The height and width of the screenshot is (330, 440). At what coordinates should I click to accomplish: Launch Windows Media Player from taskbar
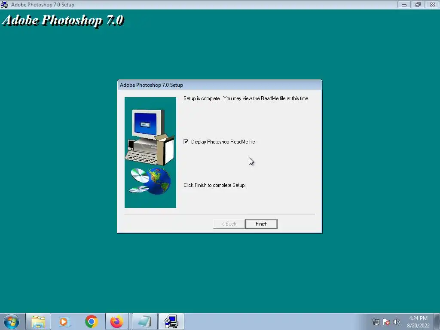point(64,321)
